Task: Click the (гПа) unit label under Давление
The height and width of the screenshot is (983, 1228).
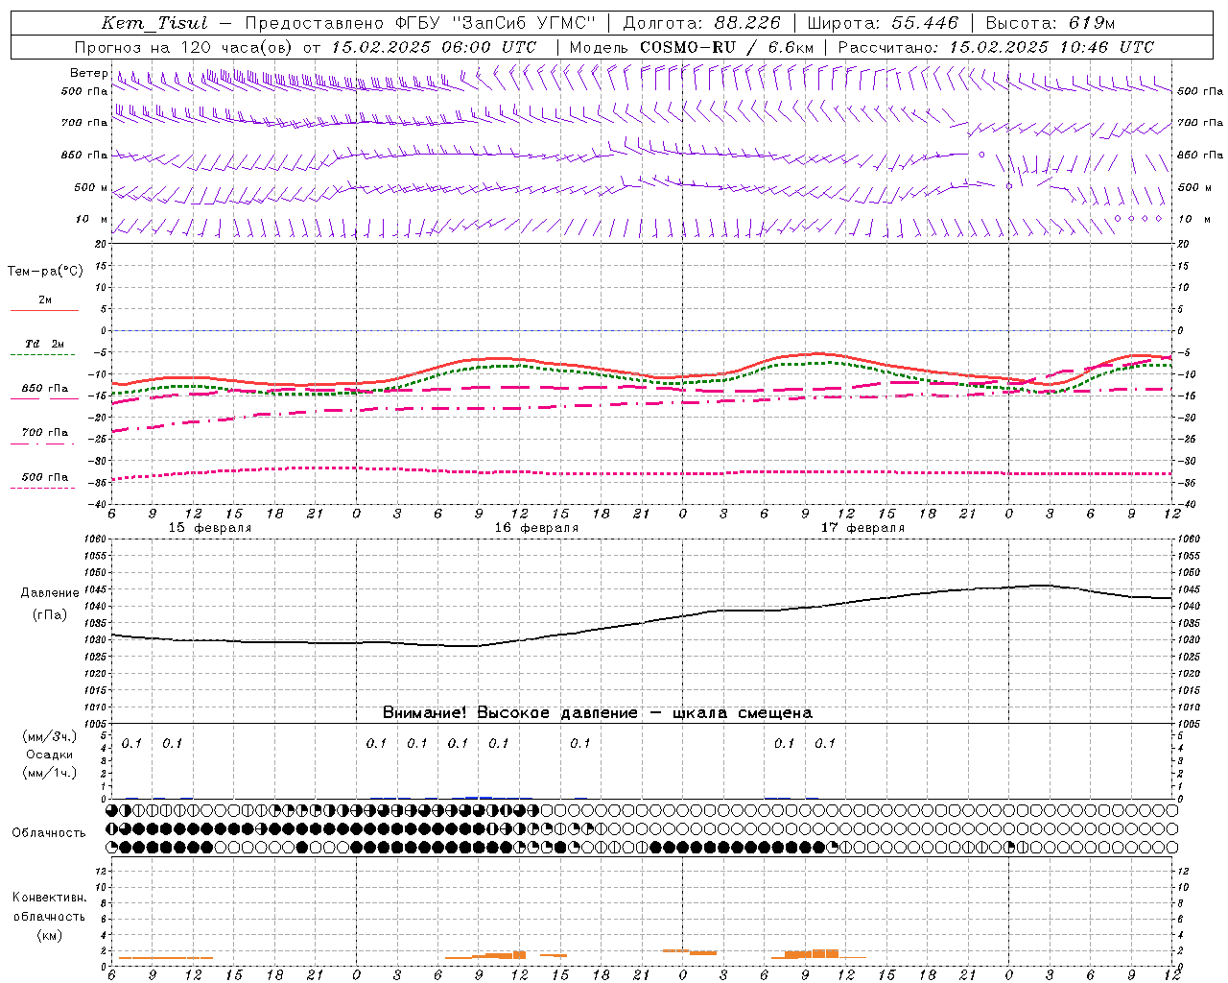Action: click(x=50, y=614)
